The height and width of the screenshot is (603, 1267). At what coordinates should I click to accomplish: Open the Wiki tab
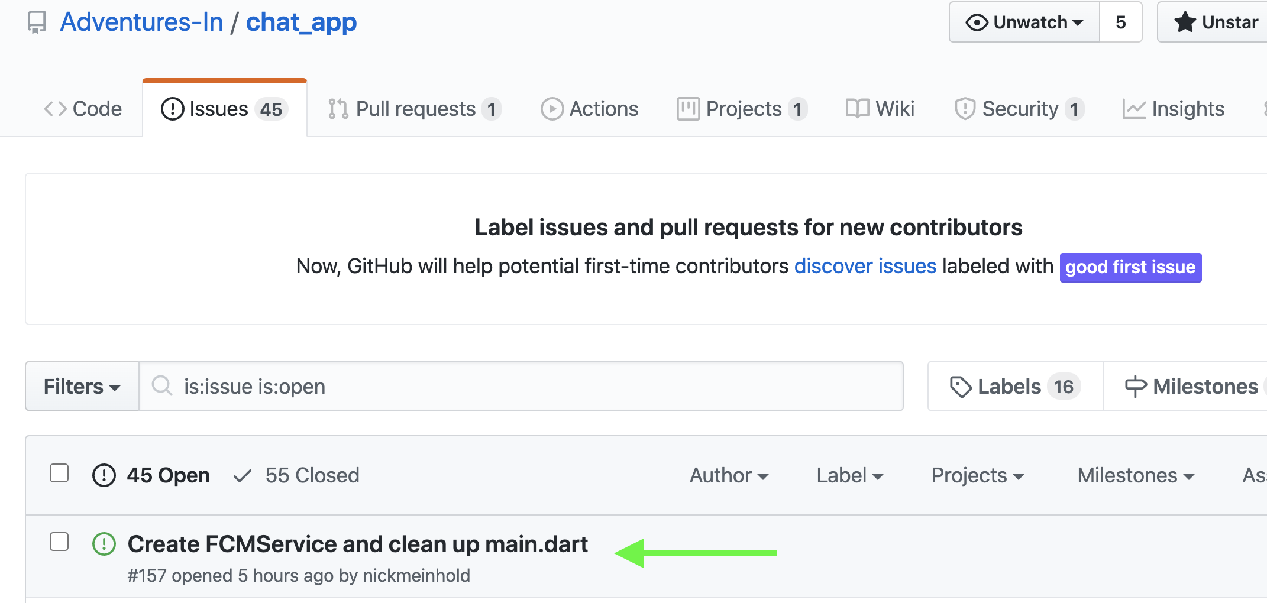click(x=880, y=109)
